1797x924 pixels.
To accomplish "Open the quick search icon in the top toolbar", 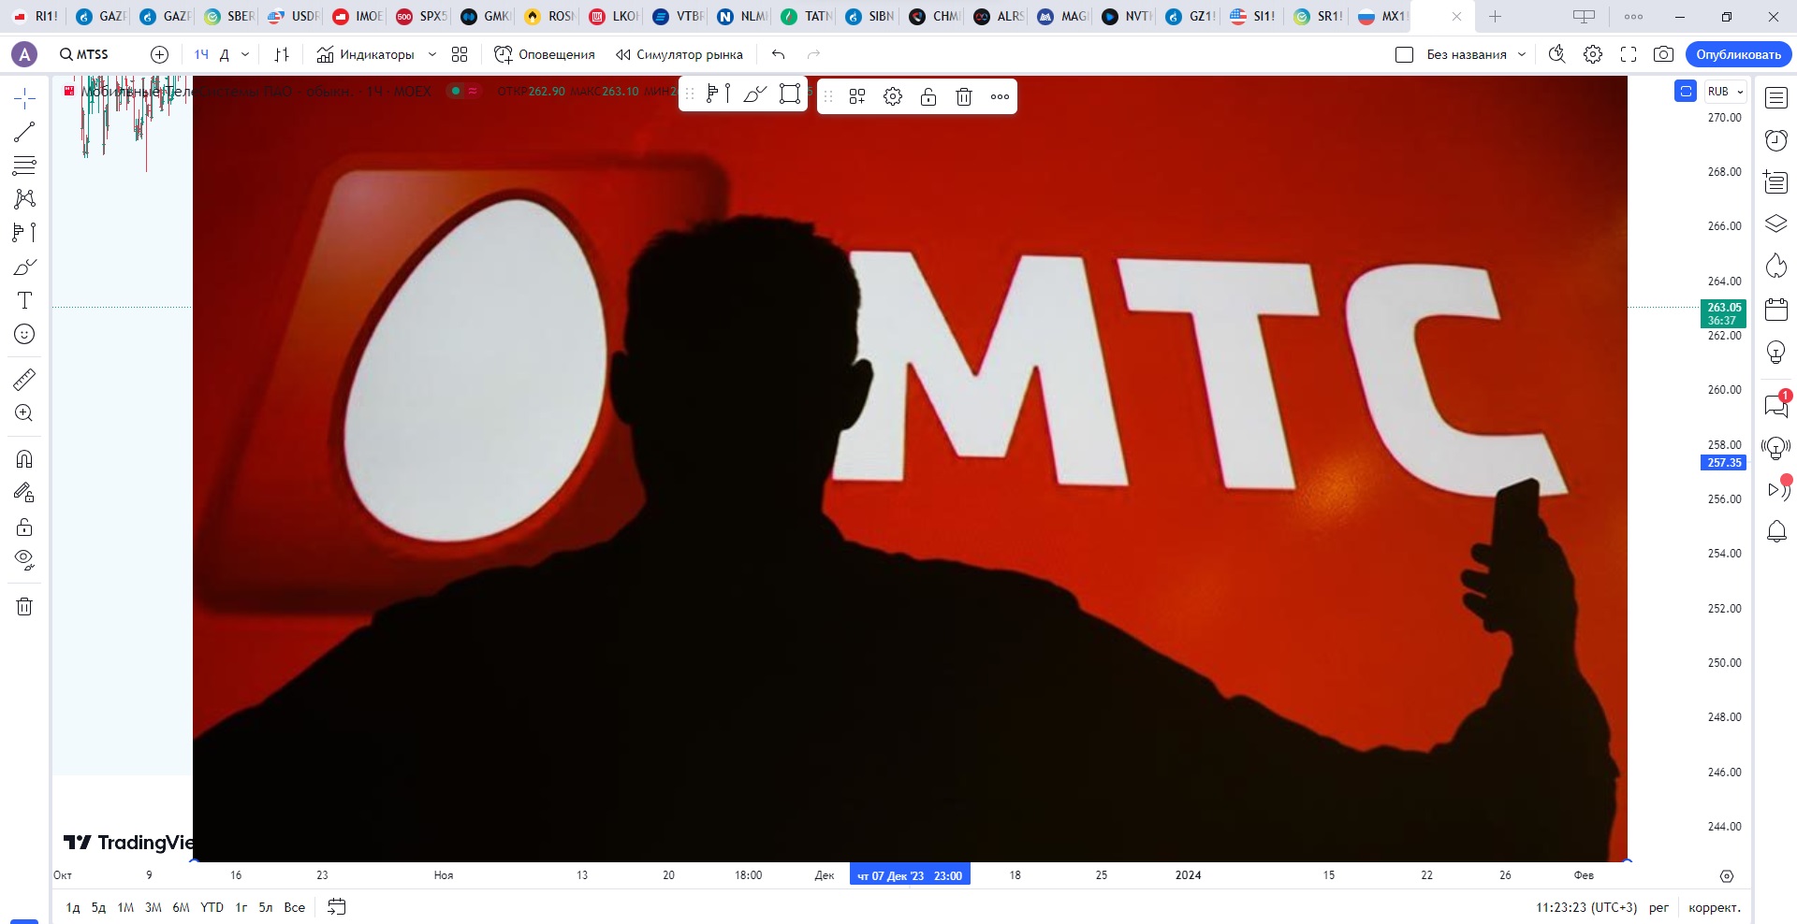I will [x=1556, y=54].
